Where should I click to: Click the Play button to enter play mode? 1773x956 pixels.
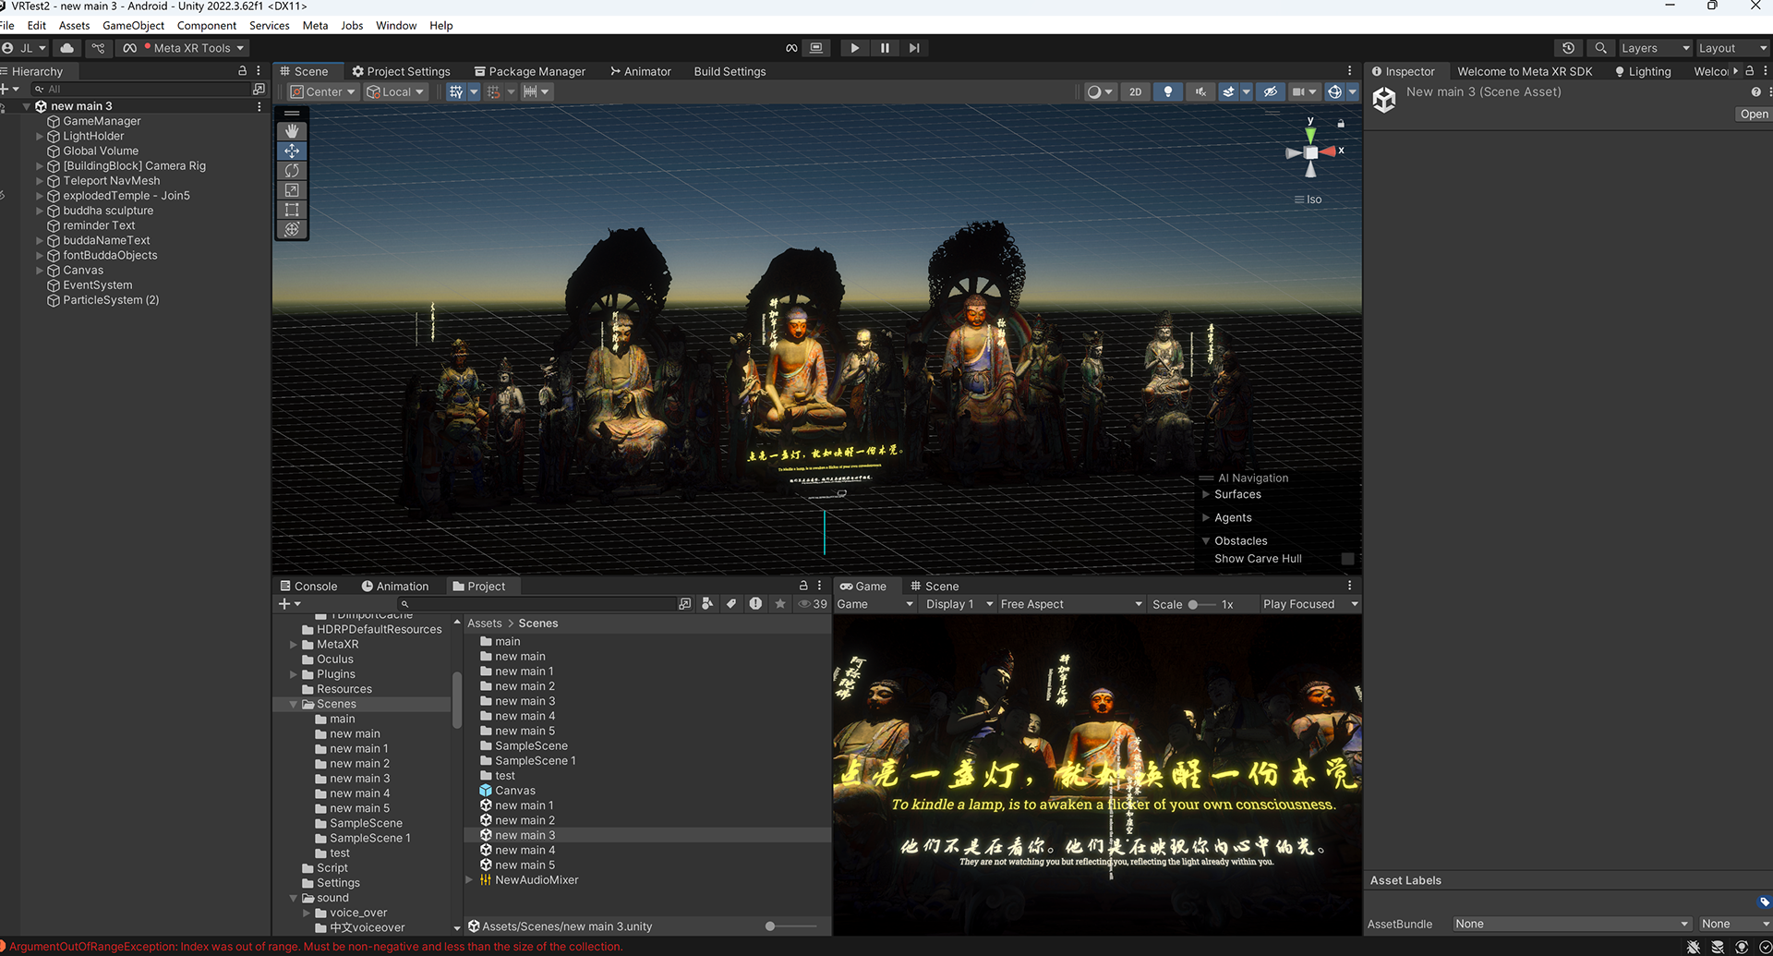(x=854, y=48)
